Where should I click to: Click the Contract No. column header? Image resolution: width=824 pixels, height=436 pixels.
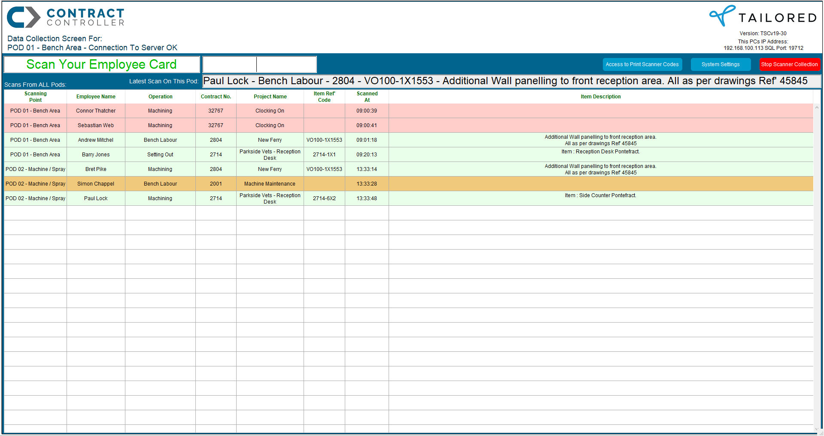[x=216, y=97]
